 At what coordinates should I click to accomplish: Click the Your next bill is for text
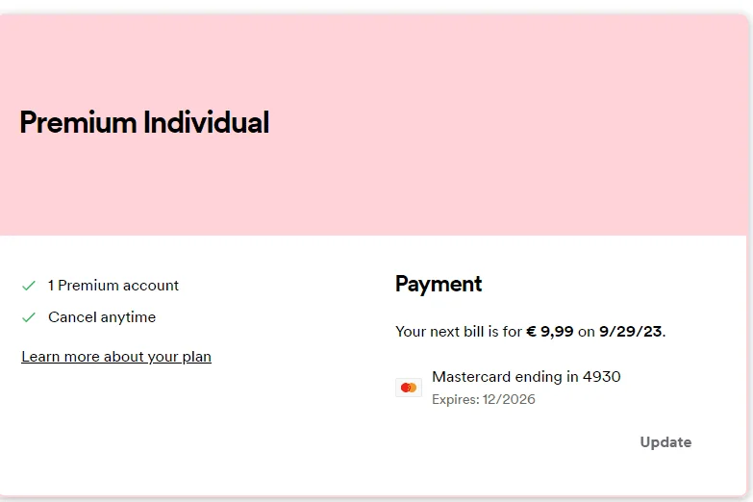(x=459, y=332)
